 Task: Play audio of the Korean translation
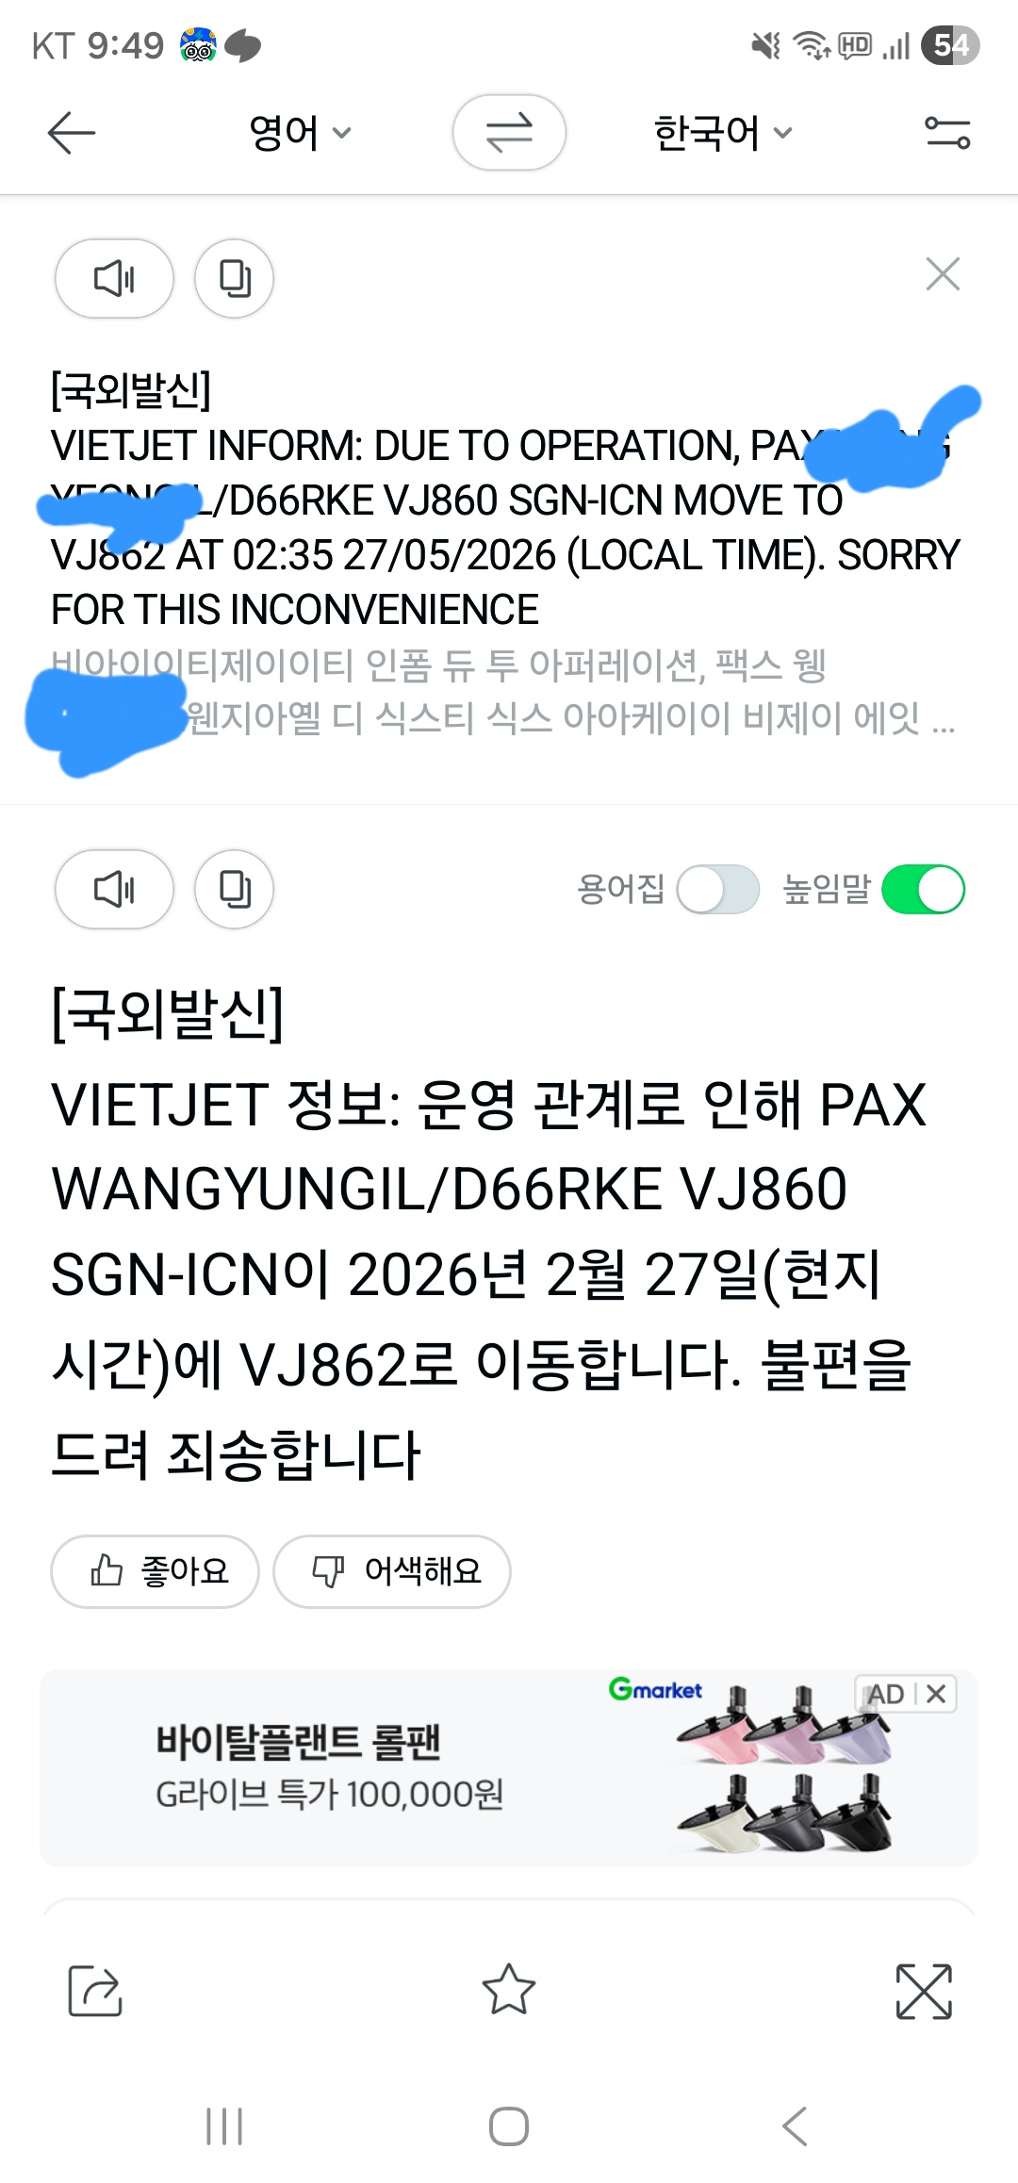114,889
